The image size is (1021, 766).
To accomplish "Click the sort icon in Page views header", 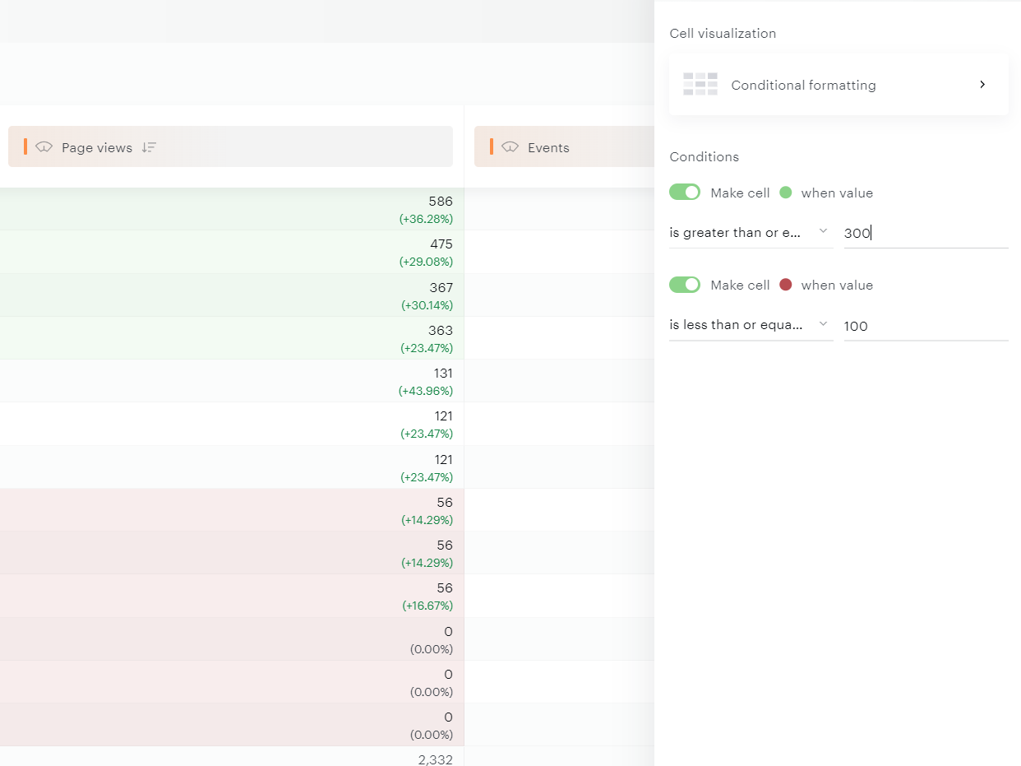I will (149, 147).
